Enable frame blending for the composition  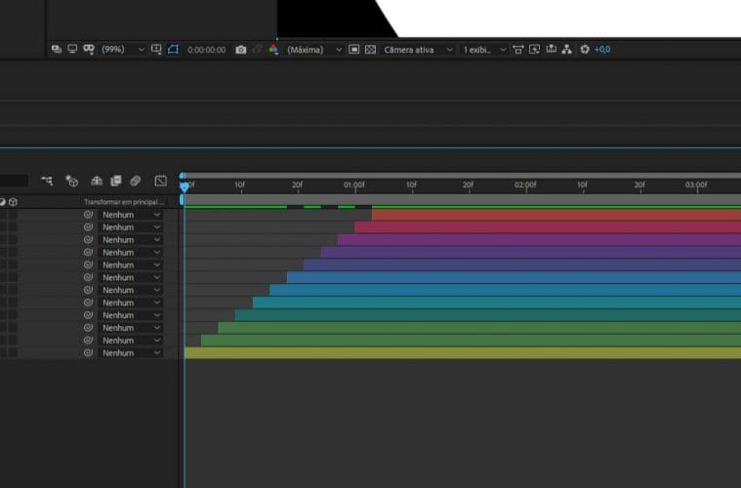tap(115, 181)
